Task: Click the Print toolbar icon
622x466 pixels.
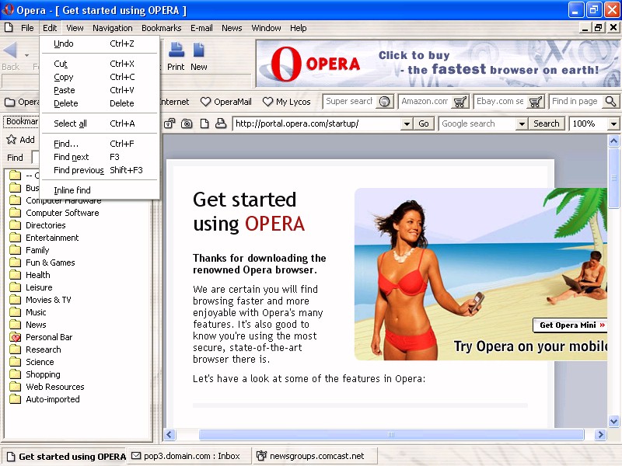Action: coord(176,50)
